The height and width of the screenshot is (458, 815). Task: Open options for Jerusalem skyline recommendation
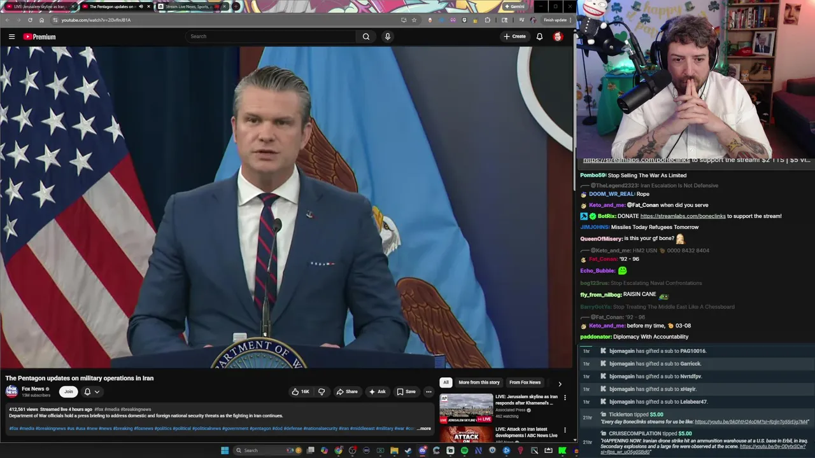[x=565, y=398]
